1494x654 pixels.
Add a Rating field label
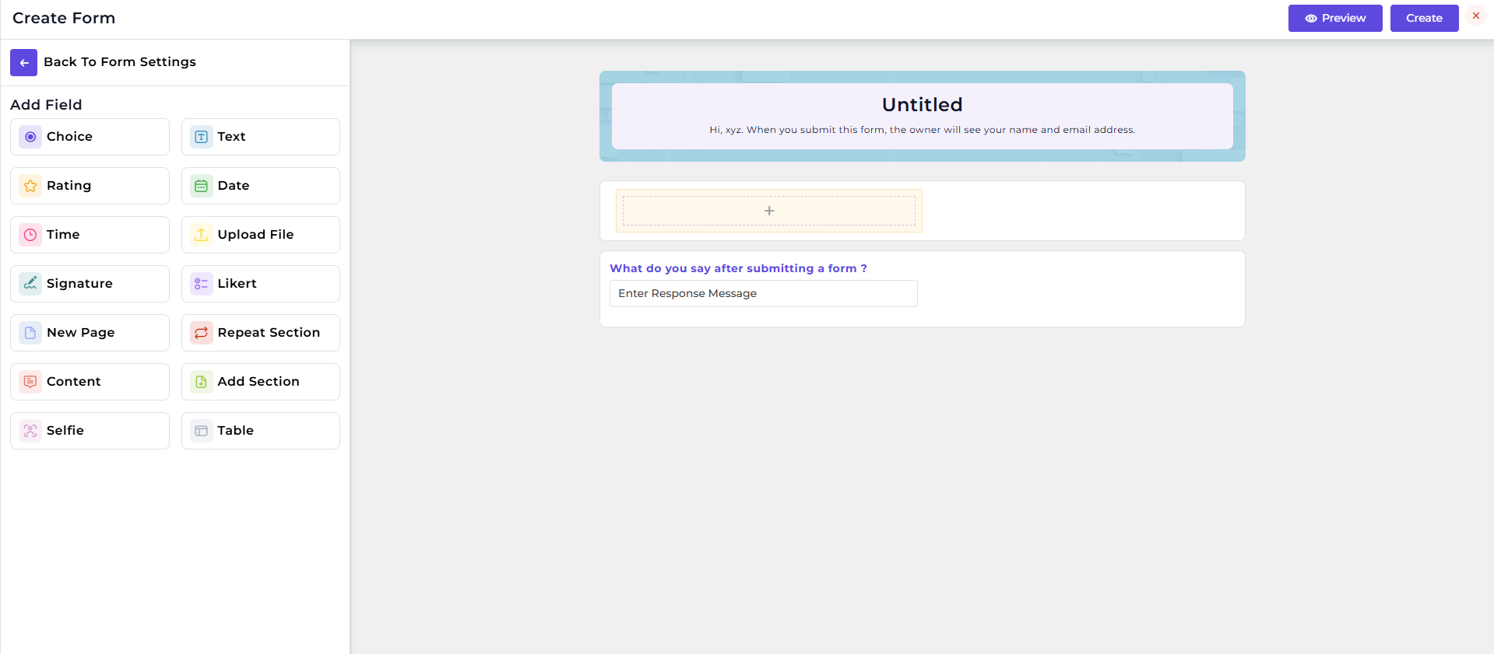tap(69, 186)
